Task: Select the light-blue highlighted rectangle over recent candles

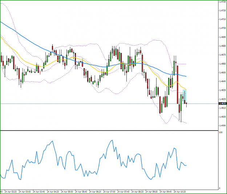Action: click(185, 96)
